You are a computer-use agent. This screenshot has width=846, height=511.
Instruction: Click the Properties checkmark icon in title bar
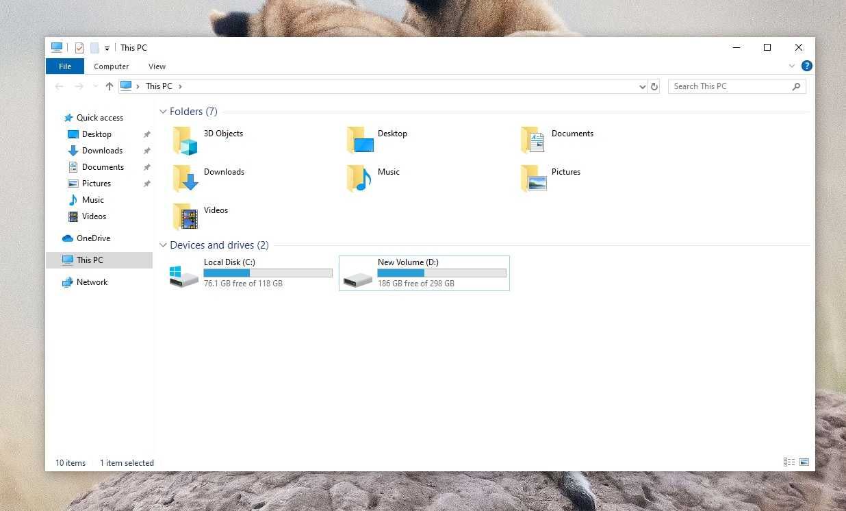[x=79, y=48]
